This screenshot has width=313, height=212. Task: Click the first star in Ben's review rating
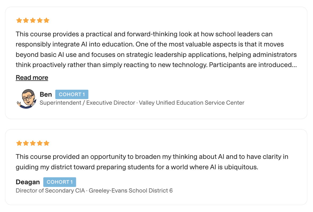[19, 20]
